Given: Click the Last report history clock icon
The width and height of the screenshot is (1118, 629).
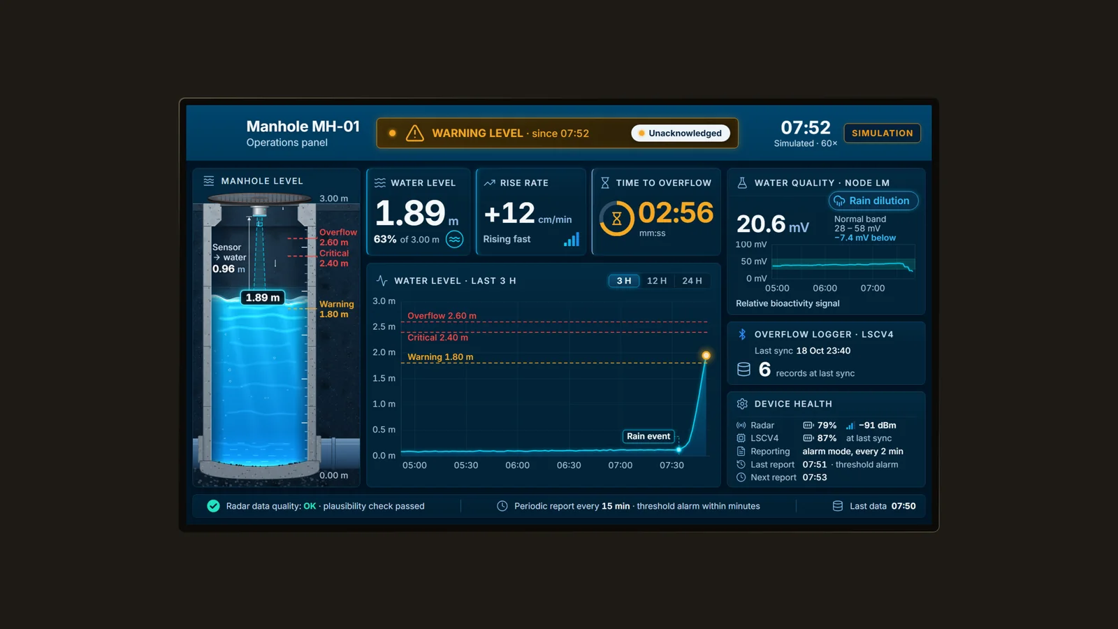Looking at the screenshot, I should [x=741, y=465].
